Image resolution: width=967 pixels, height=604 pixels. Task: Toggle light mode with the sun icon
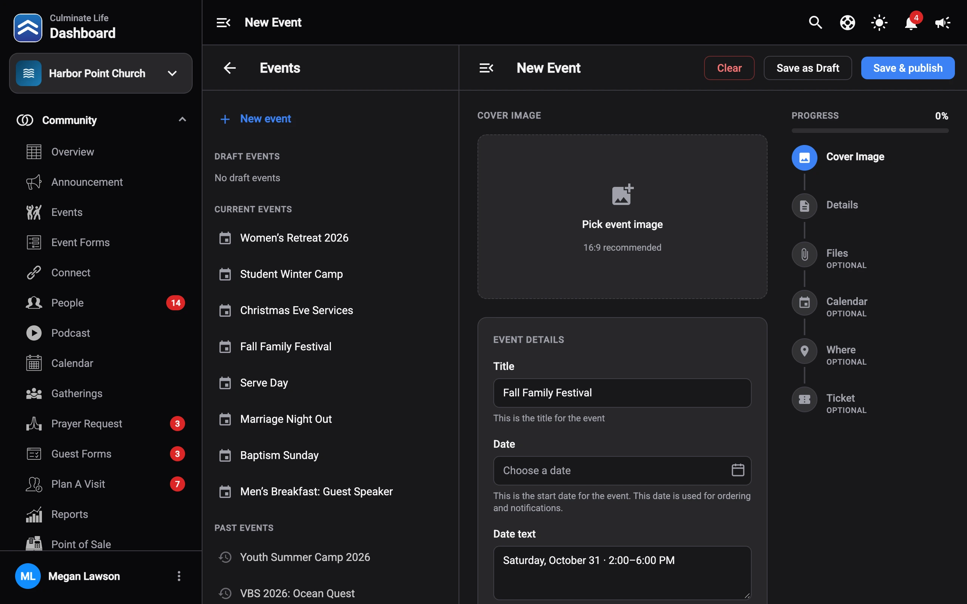(x=879, y=22)
